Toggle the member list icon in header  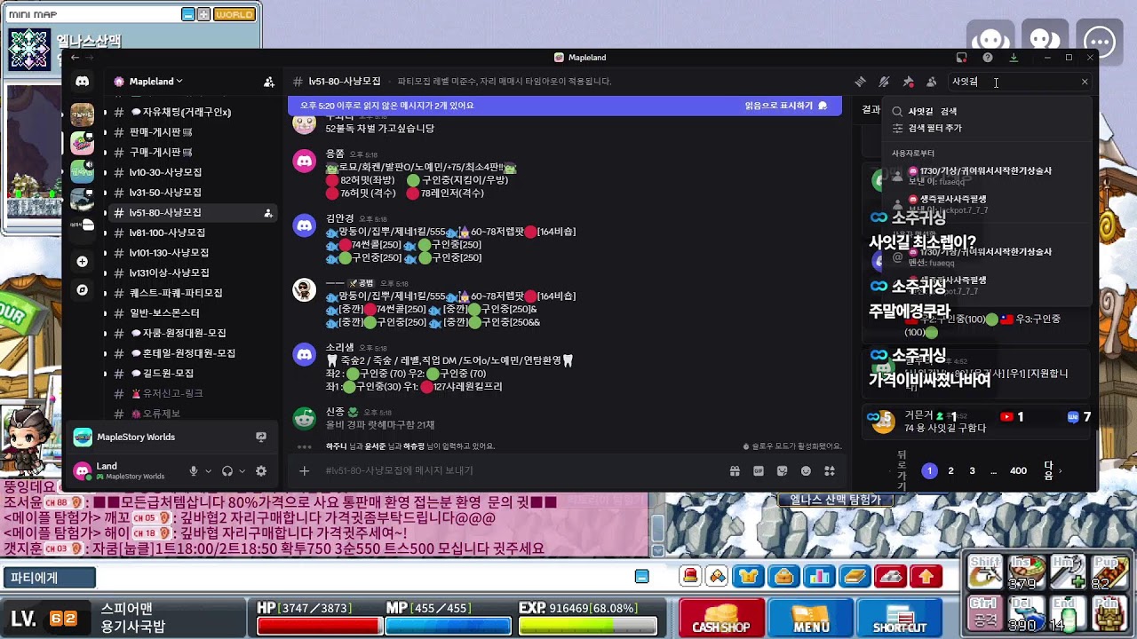[x=931, y=82]
